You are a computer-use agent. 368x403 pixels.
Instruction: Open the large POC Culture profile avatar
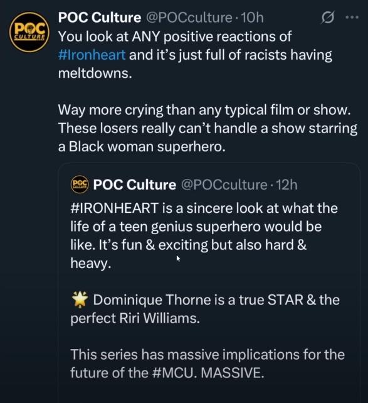[x=29, y=33]
